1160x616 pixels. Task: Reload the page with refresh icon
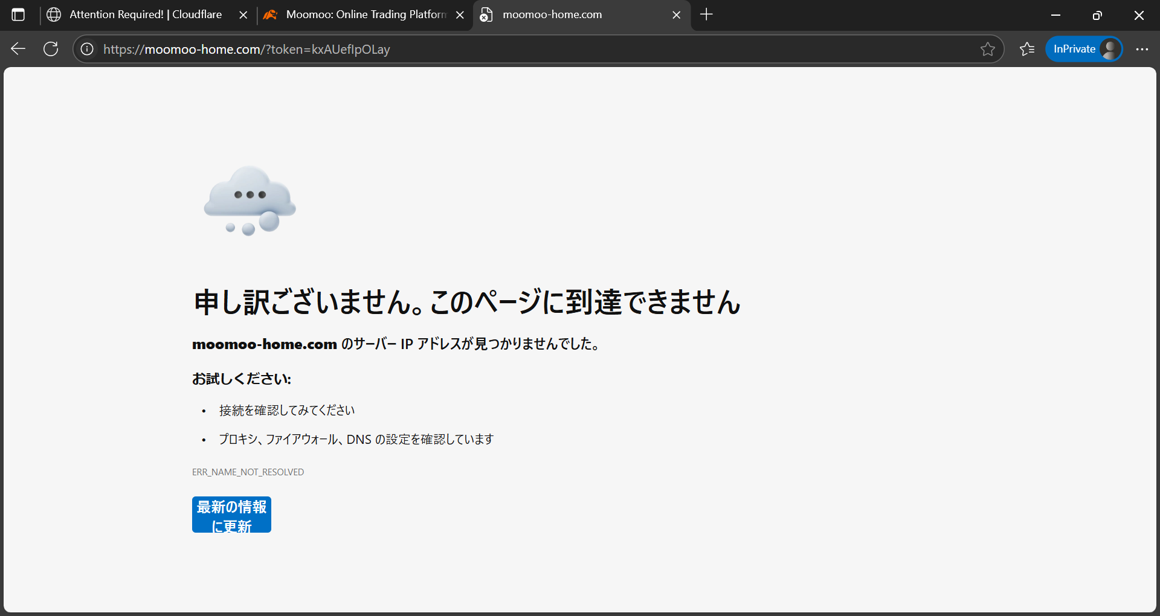click(51, 49)
